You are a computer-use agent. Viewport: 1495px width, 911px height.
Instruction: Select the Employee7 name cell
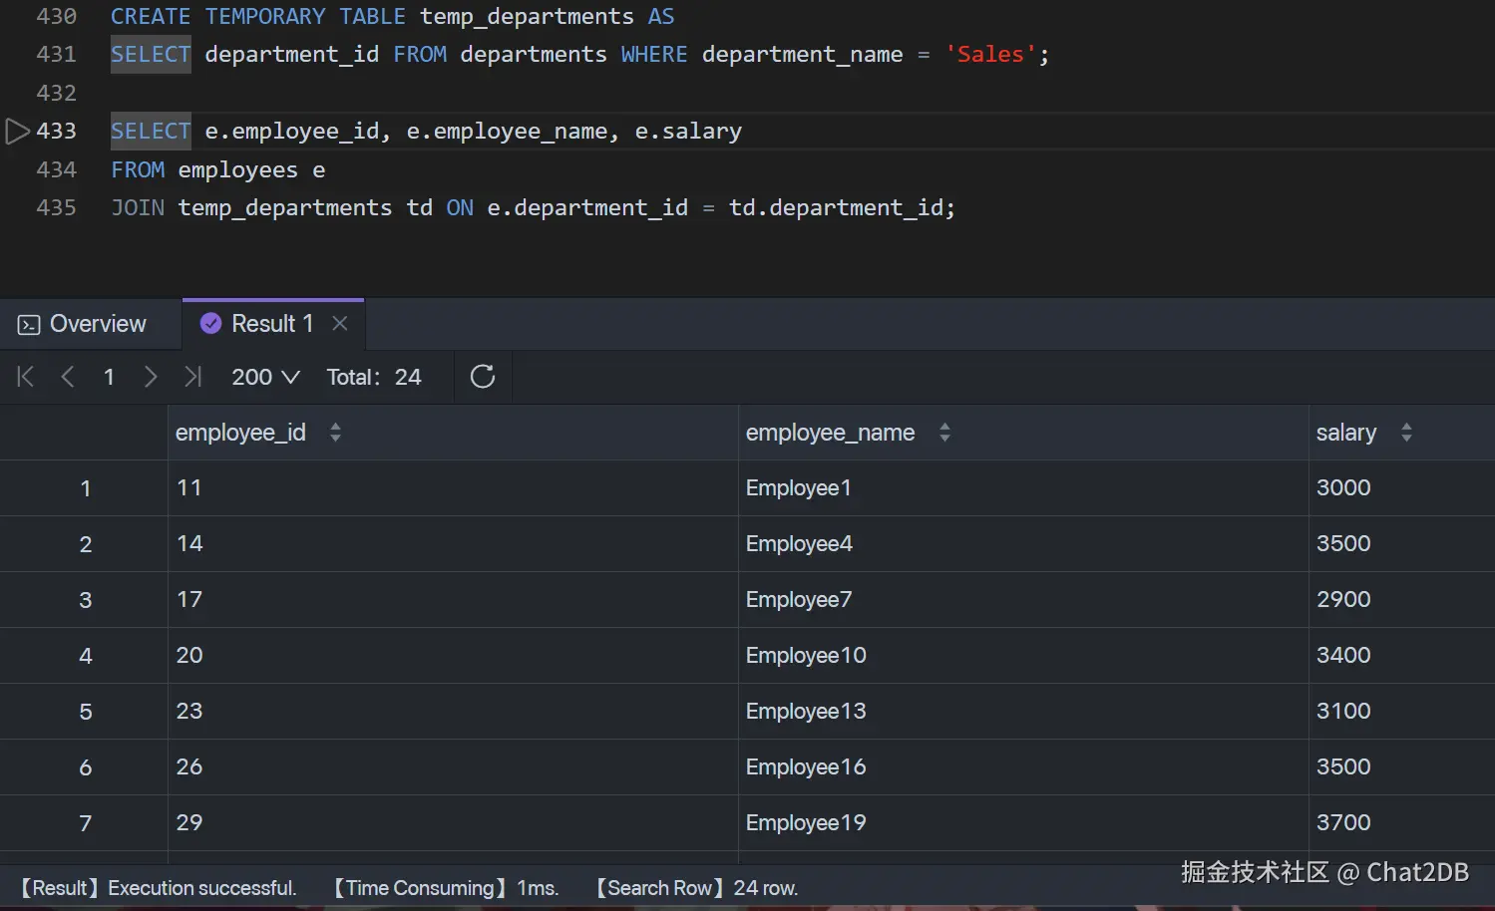click(1023, 599)
